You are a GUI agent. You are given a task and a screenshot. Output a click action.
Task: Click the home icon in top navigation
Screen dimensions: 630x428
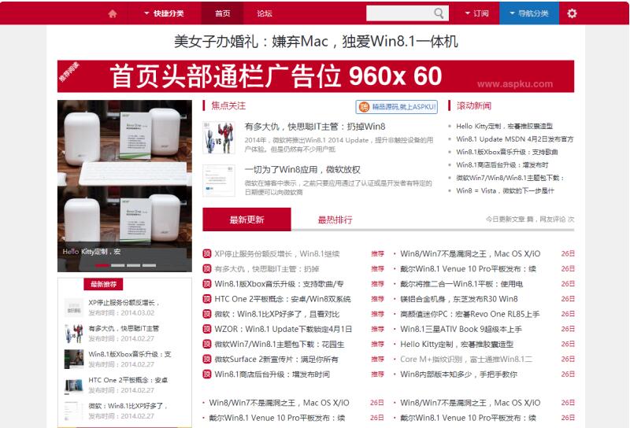113,13
